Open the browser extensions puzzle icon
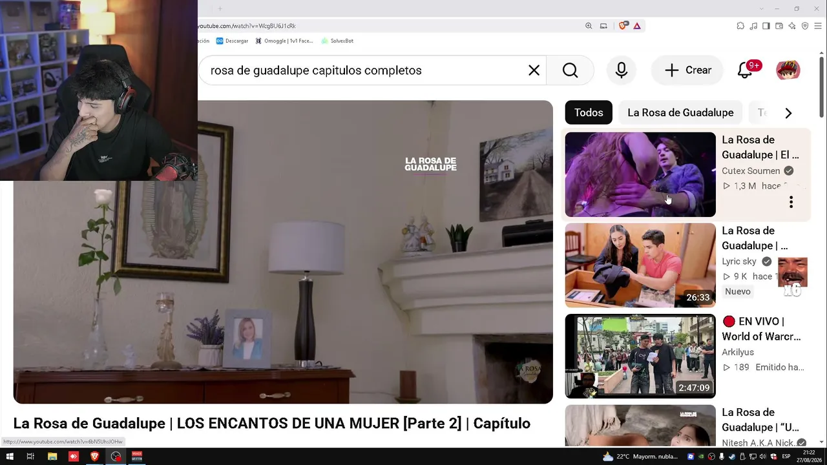827x465 pixels. click(740, 26)
